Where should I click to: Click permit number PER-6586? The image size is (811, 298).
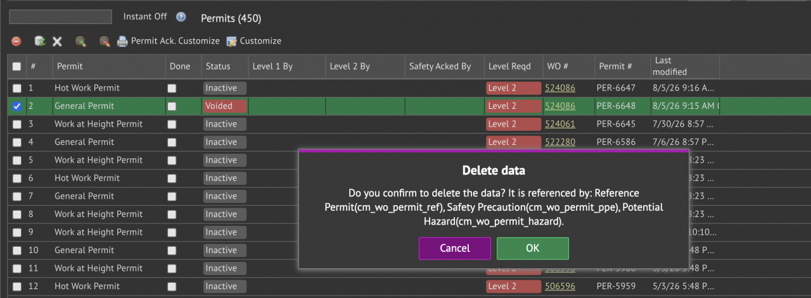point(616,142)
